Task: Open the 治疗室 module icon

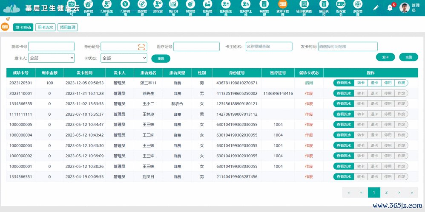Action: coord(158,4)
